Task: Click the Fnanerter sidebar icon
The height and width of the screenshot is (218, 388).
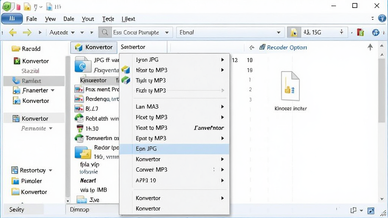Action: (16, 90)
